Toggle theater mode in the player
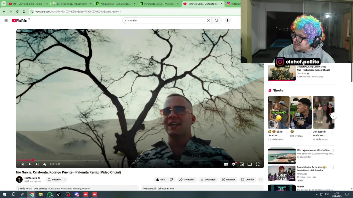 (250, 164)
